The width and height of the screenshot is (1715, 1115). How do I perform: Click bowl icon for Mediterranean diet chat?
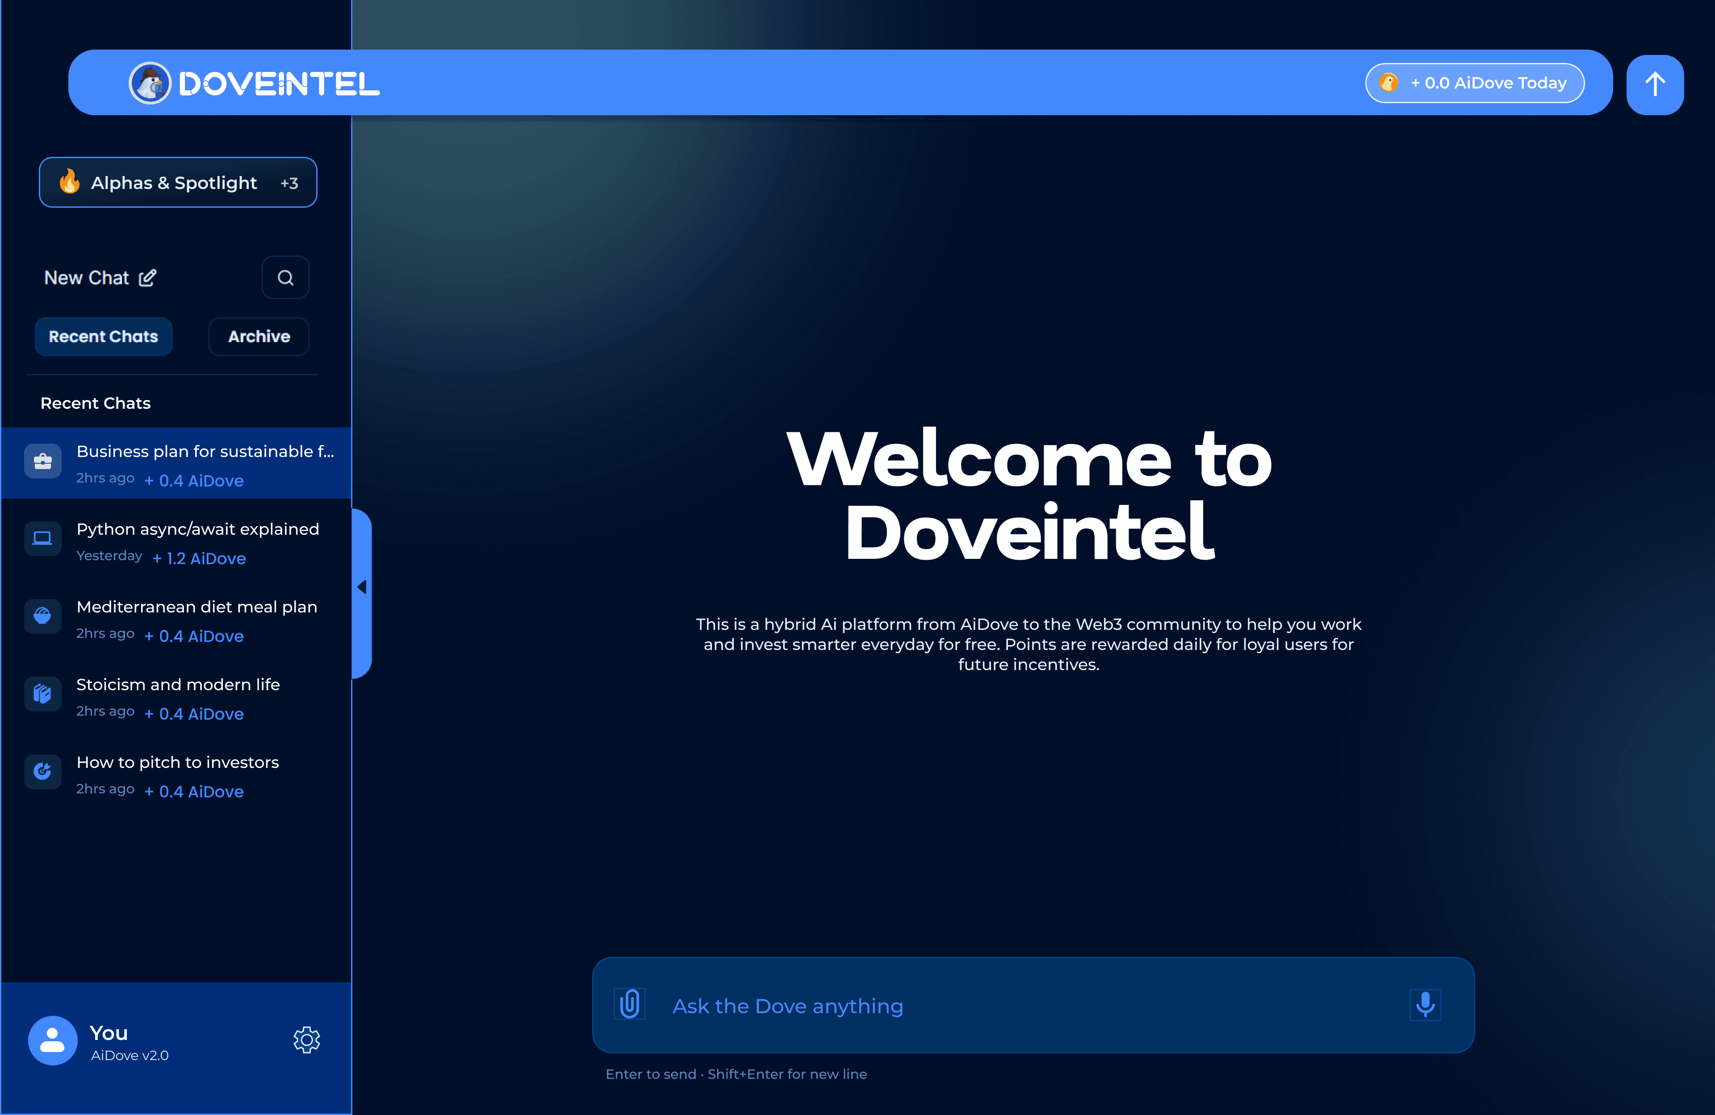tap(42, 616)
